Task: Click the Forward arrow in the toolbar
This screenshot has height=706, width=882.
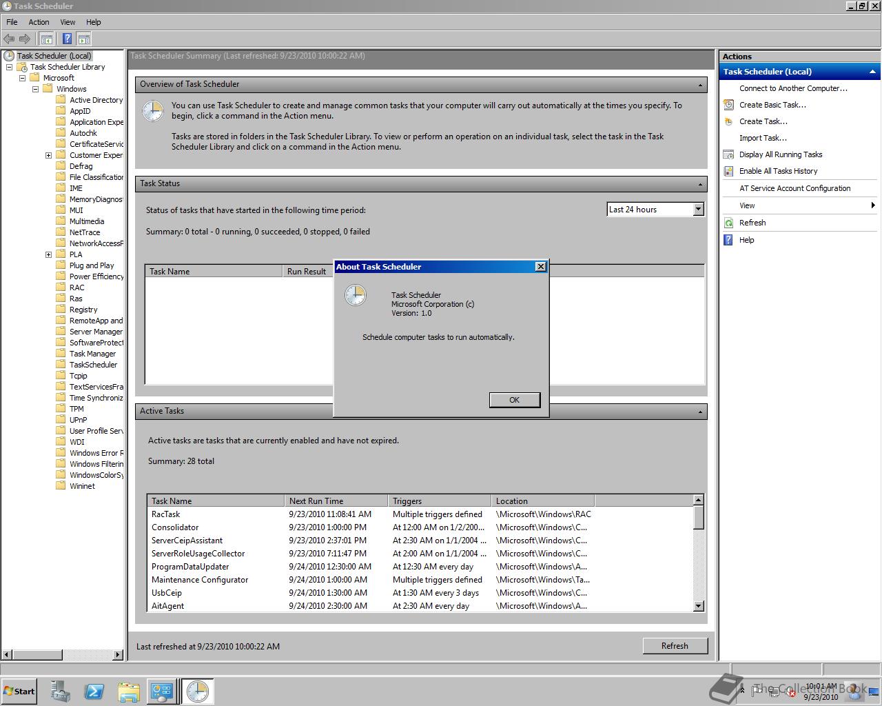Action: click(25, 39)
